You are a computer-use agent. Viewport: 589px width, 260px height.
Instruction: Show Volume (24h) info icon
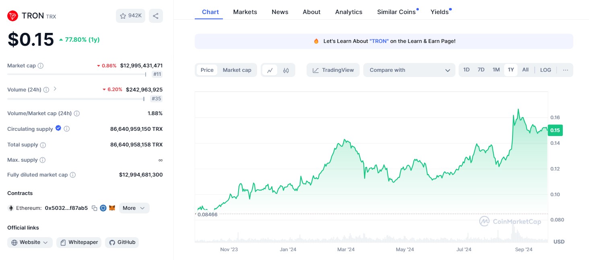click(x=46, y=89)
